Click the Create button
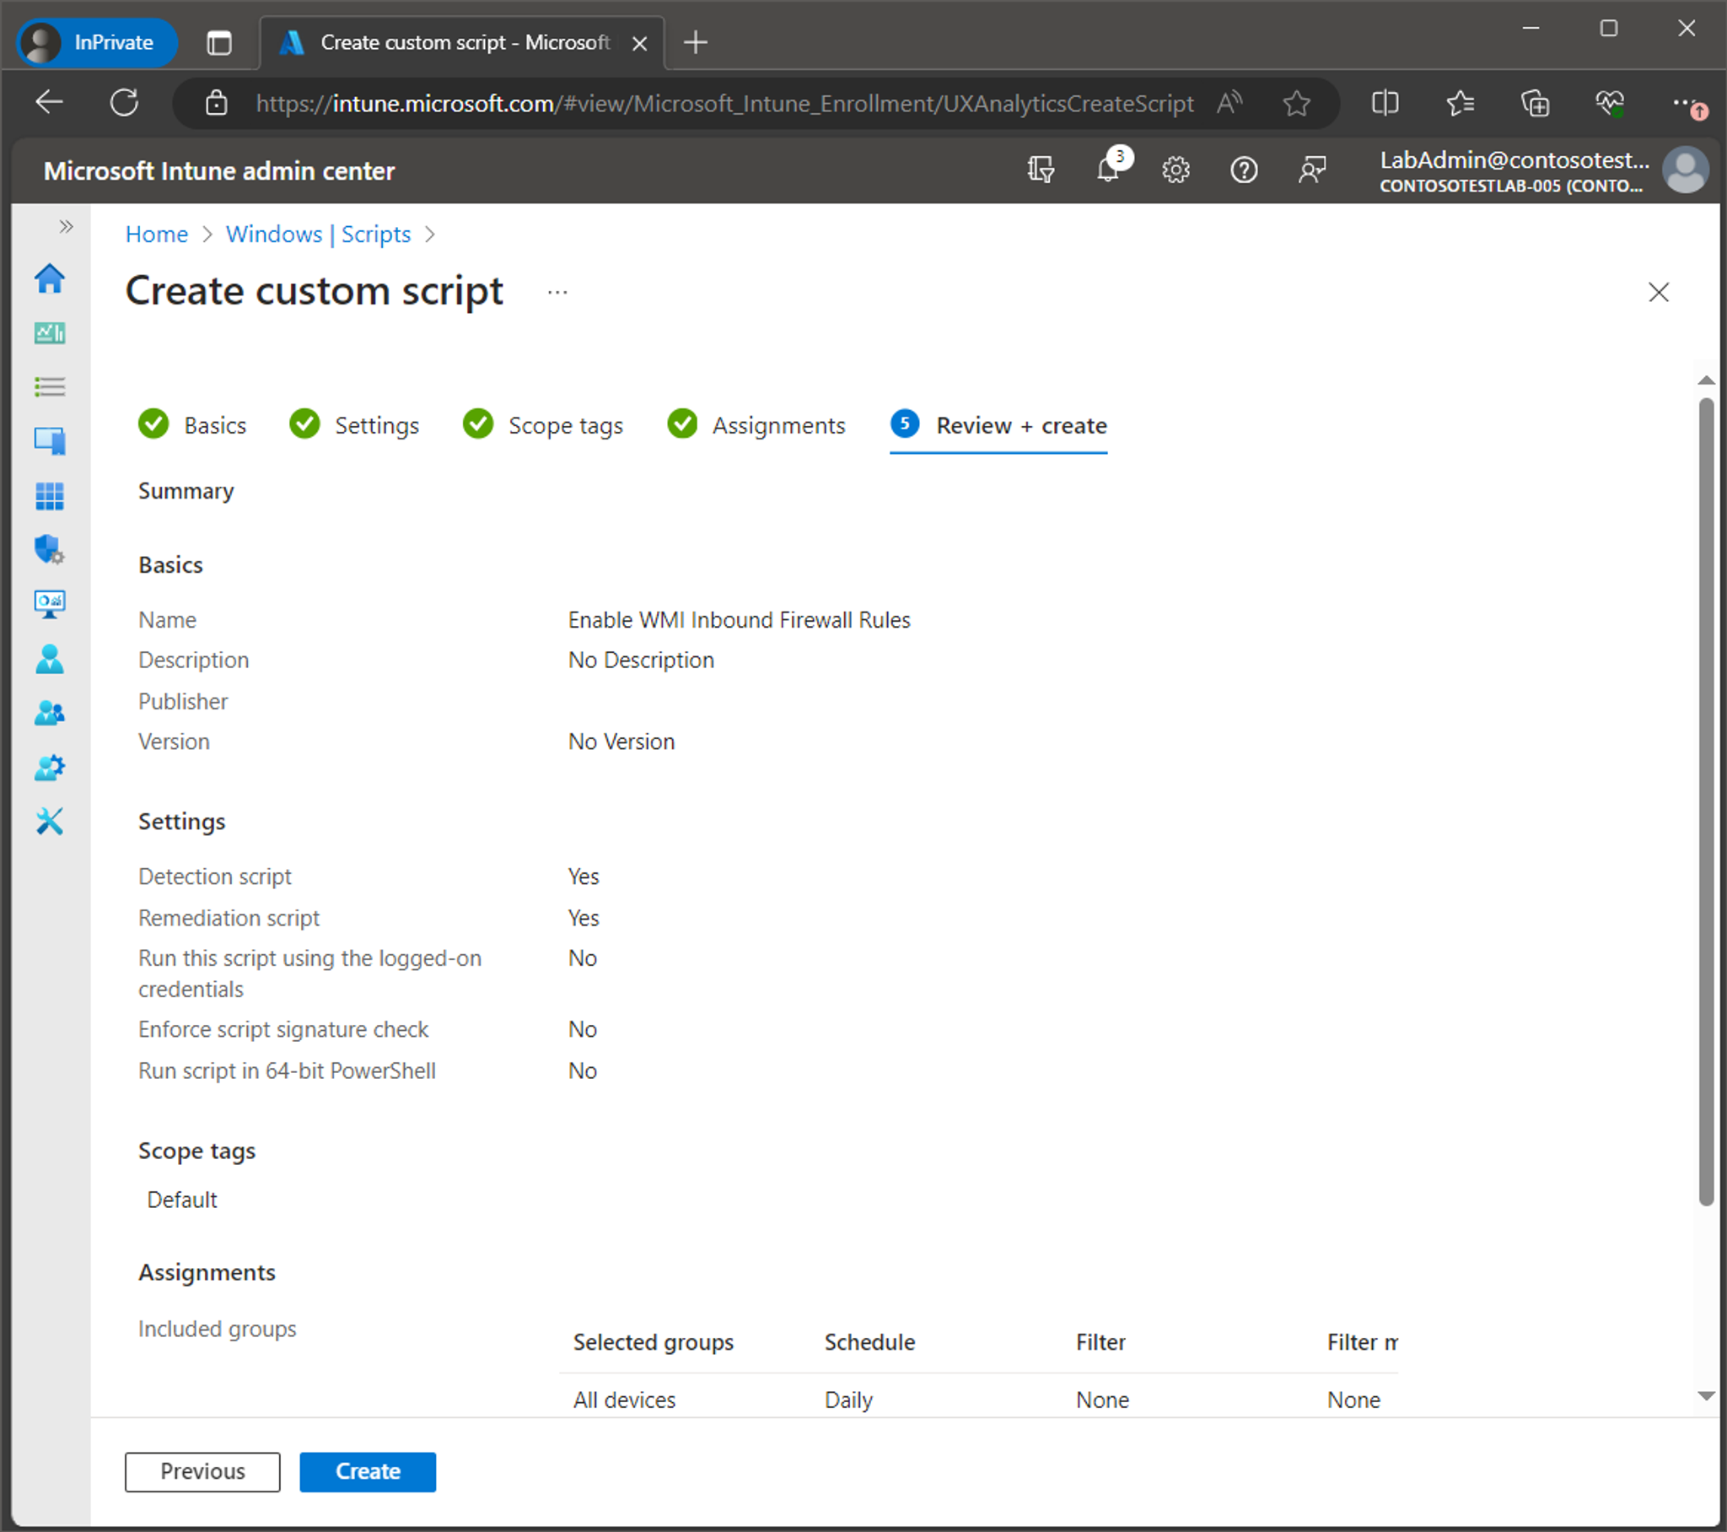Viewport: 1727px width, 1532px height. tap(368, 1471)
